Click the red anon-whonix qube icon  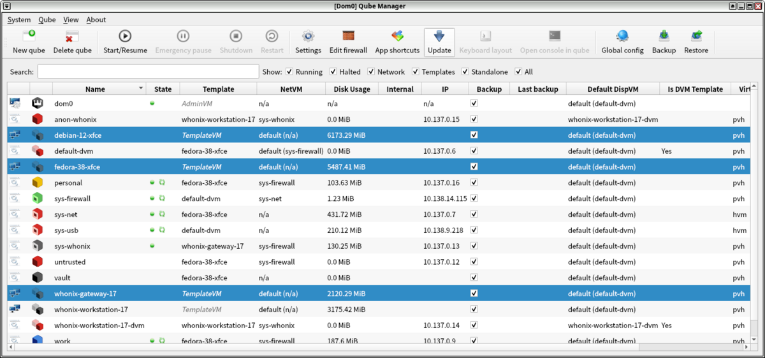38,119
